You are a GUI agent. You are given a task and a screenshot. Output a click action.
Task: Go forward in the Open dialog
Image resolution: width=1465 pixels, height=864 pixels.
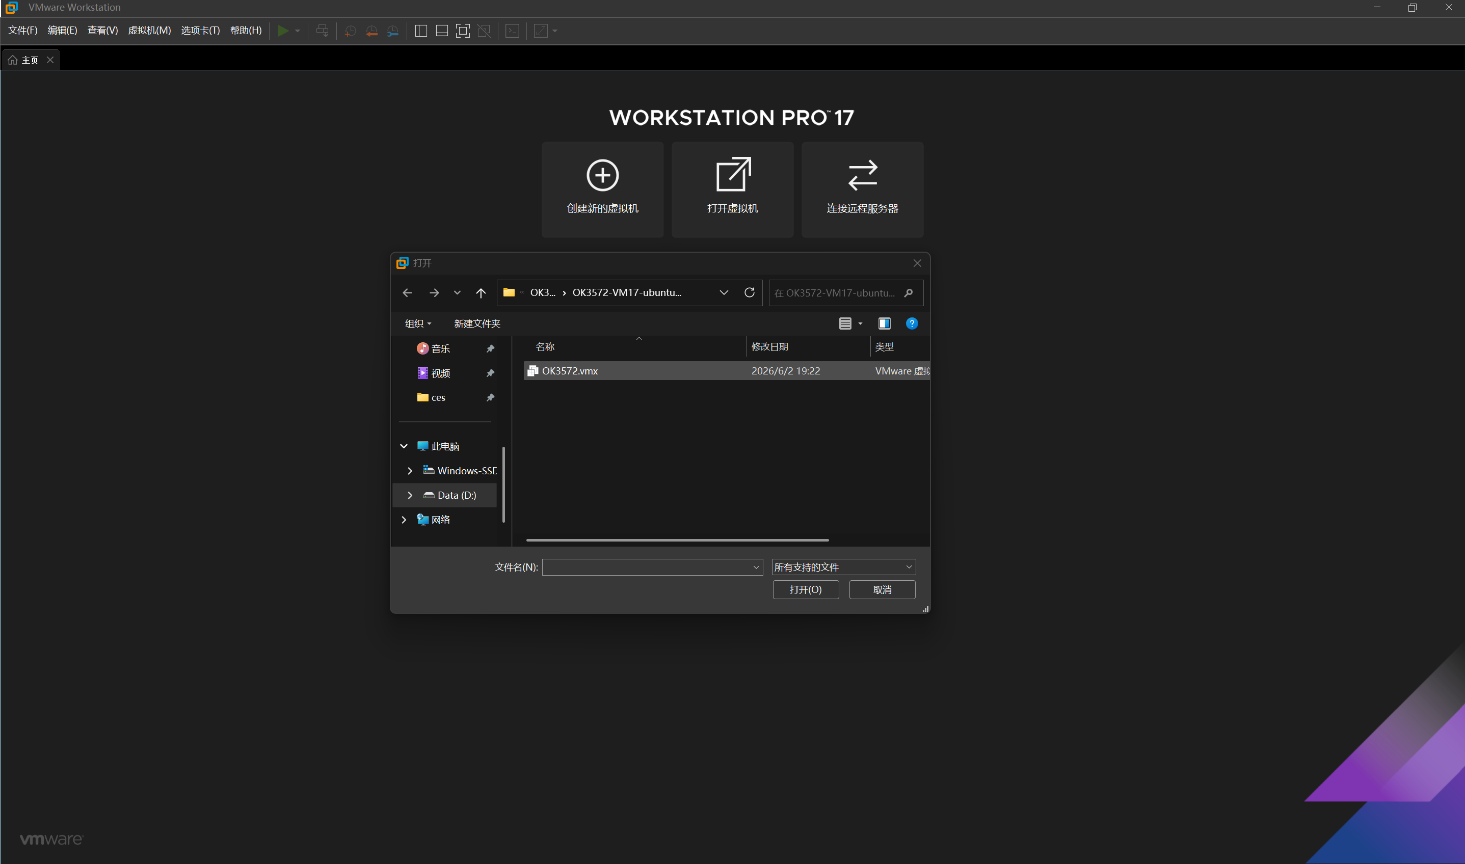pos(434,293)
